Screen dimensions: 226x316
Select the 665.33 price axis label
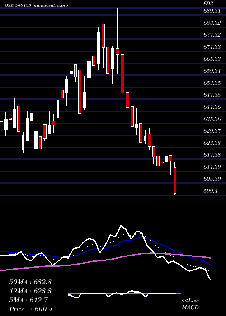[x=212, y=59]
